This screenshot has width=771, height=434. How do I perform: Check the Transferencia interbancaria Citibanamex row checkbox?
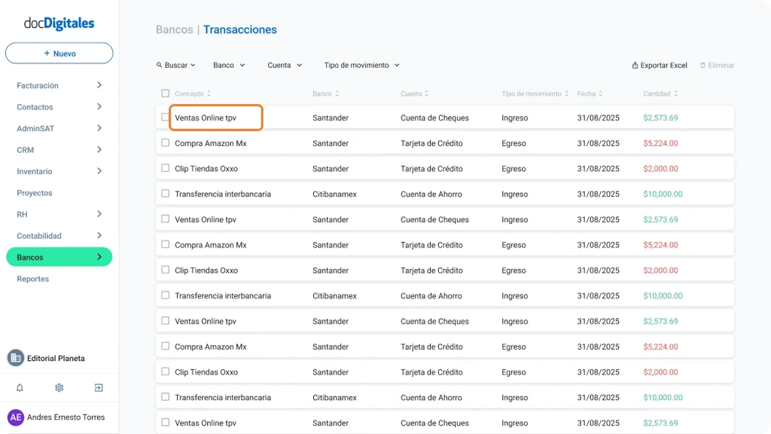click(x=164, y=194)
